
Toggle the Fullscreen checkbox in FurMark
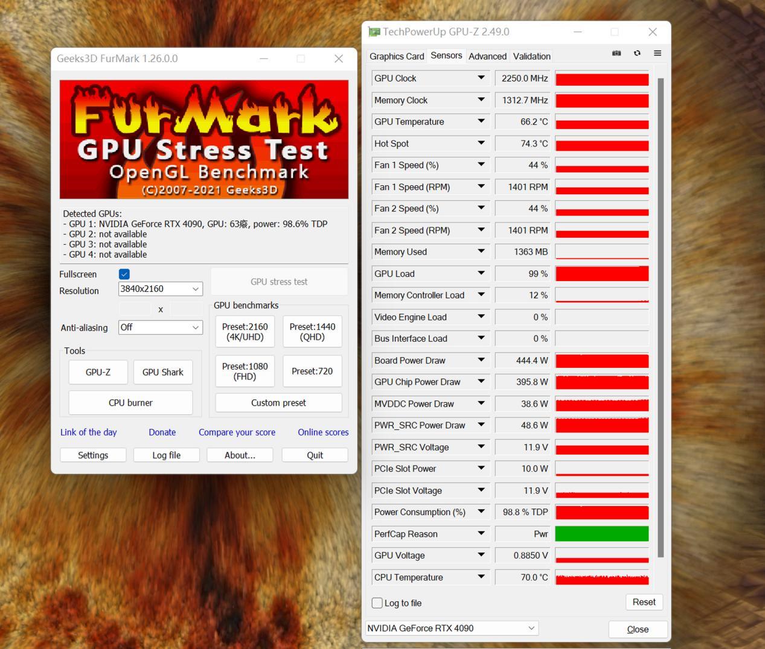click(x=124, y=274)
